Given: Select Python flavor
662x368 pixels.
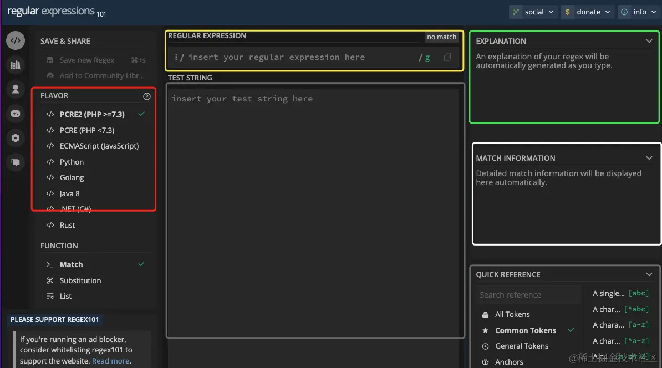Looking at the screenshot, I should point(96,162).
